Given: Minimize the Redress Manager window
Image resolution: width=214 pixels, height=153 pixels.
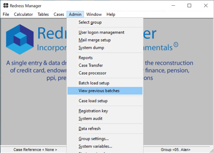Looking at the screenshot, I should coord(173,6).
